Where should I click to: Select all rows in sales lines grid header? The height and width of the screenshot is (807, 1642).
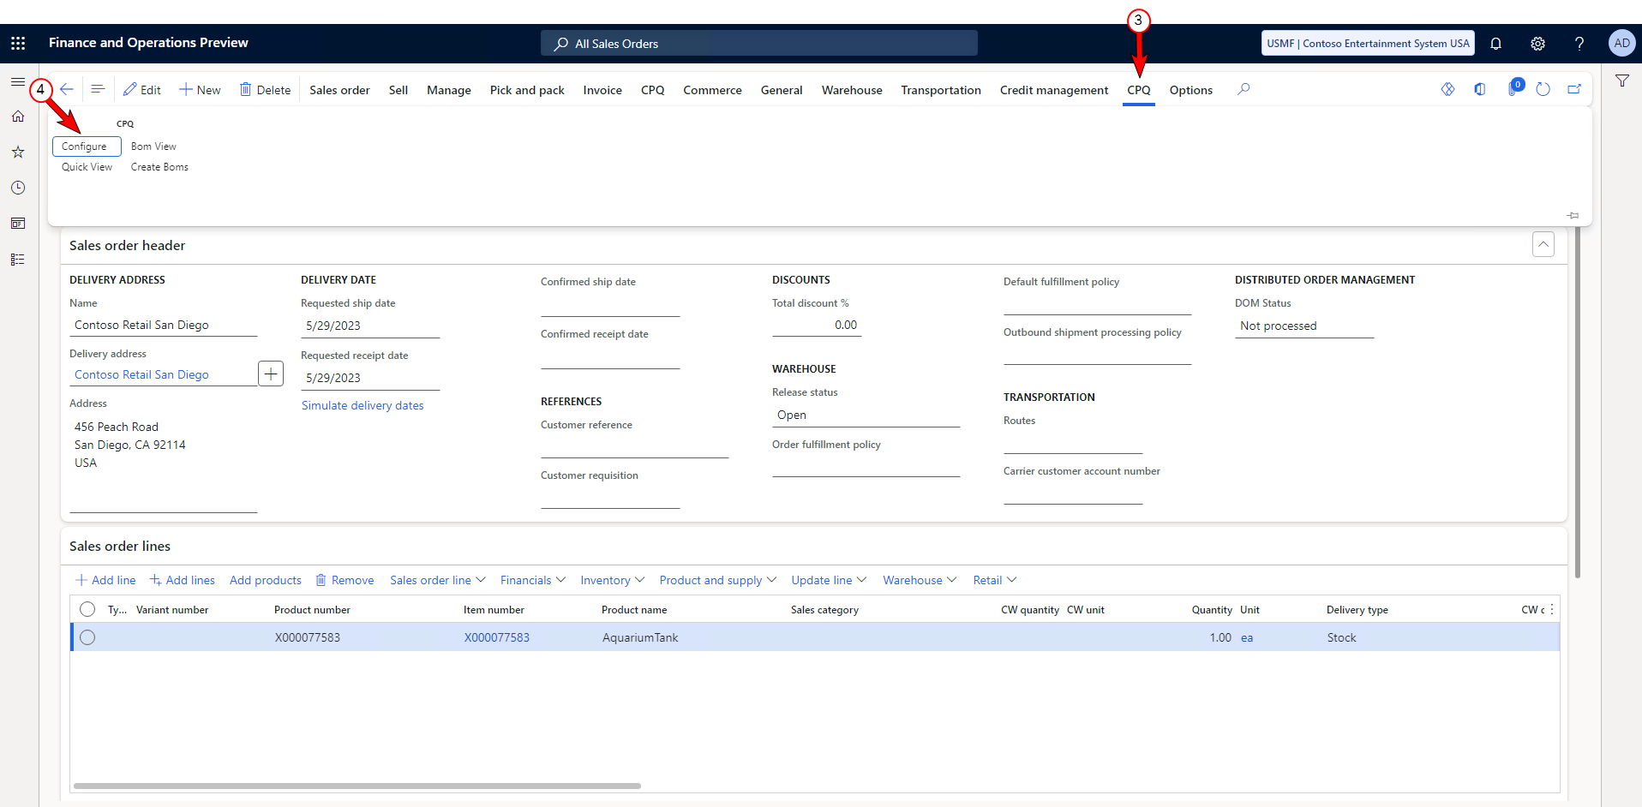[87, 609]
